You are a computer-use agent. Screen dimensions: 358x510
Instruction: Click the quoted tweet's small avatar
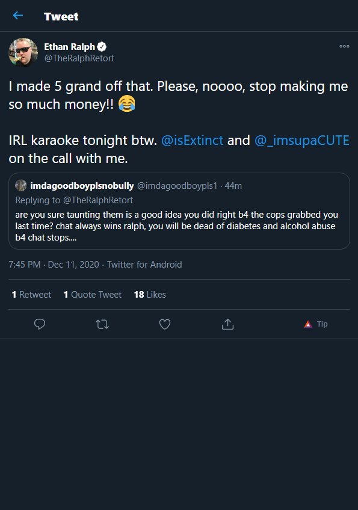click(x=21, y=185)
